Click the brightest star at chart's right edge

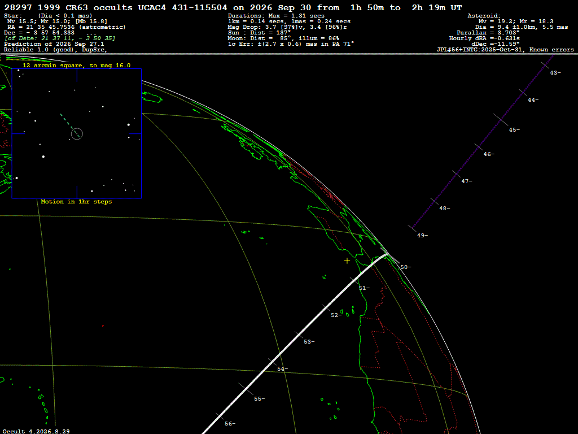tap(129, 125)
